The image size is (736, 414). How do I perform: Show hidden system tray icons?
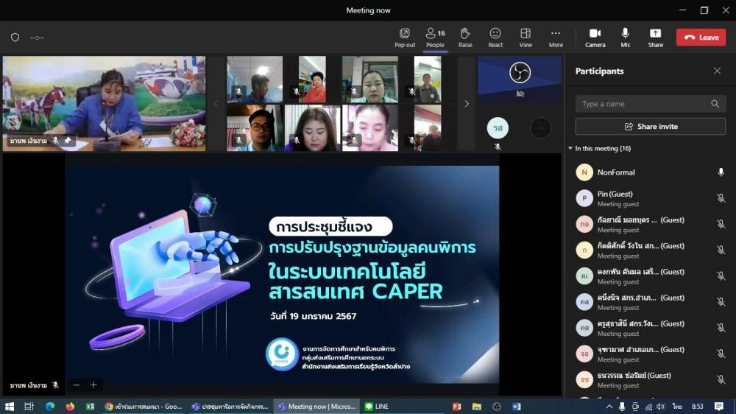coord(609,407)
